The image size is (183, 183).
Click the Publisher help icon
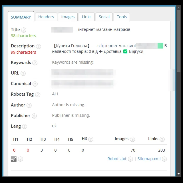pos(34,116)
